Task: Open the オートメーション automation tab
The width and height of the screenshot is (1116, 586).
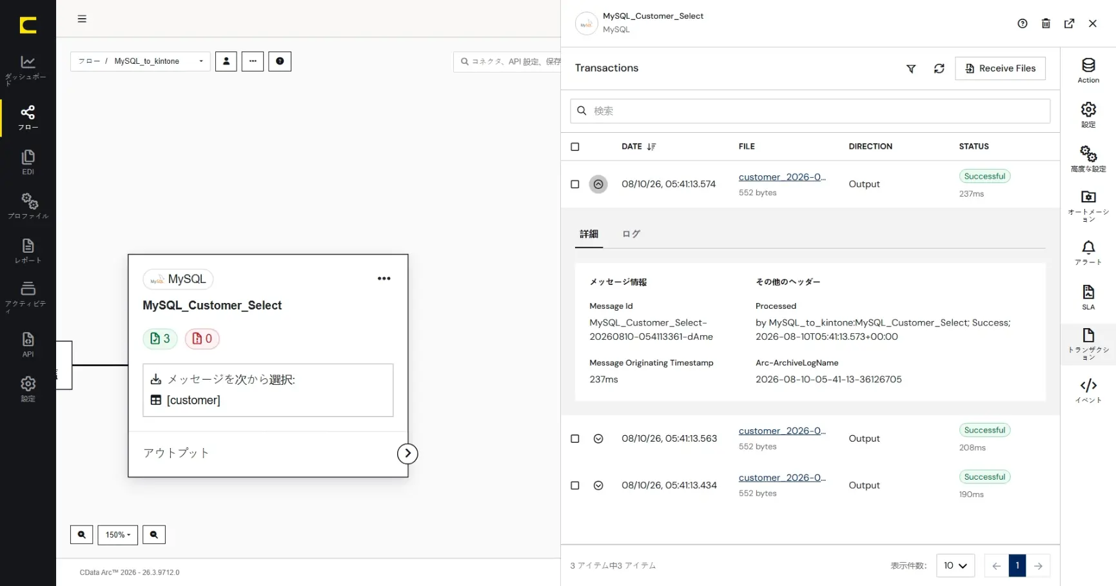Action: pos(1088,206)
